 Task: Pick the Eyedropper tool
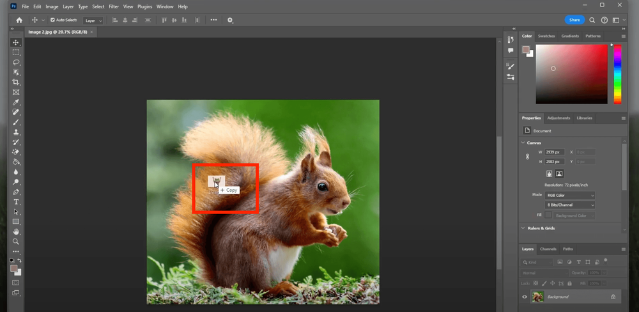[16, 102]
